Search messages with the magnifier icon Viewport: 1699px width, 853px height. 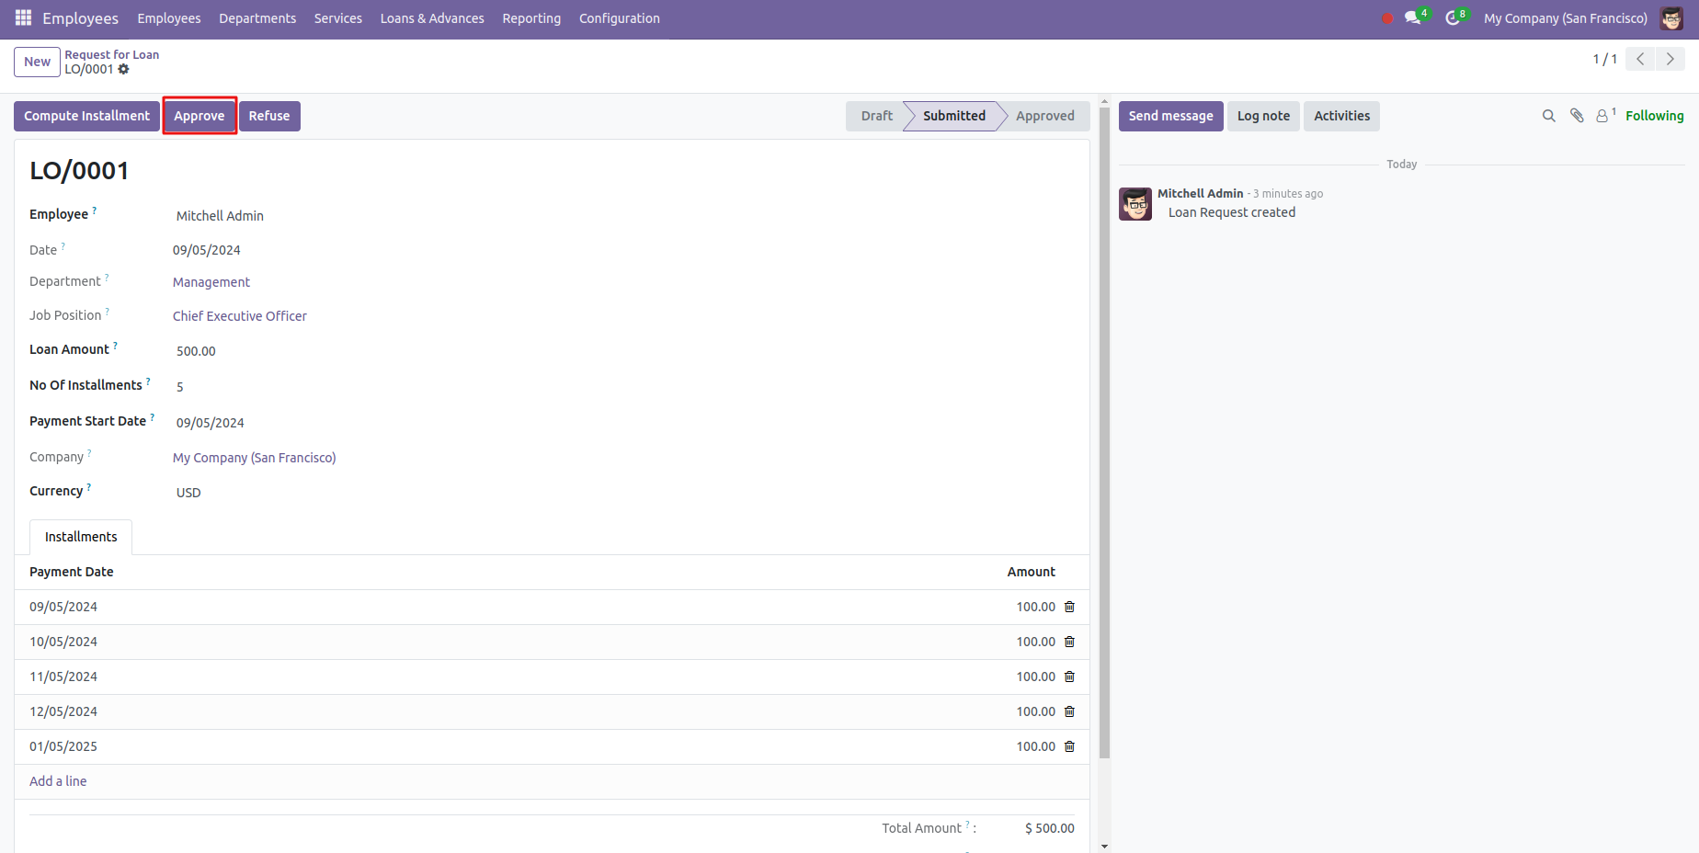[1549, 116]
